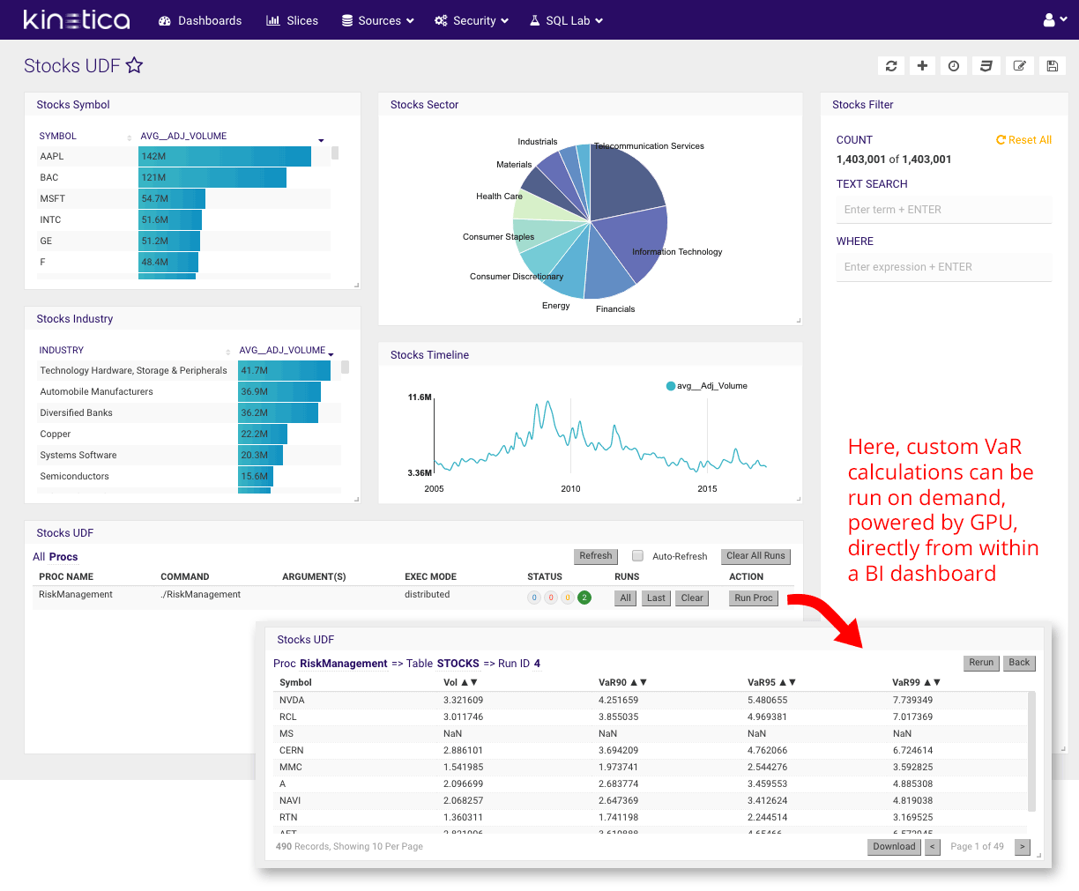Click the green status badge showing 2
Image resolution: width=1079 pixels, height=891 pixels.
click(x=584, y=598)
